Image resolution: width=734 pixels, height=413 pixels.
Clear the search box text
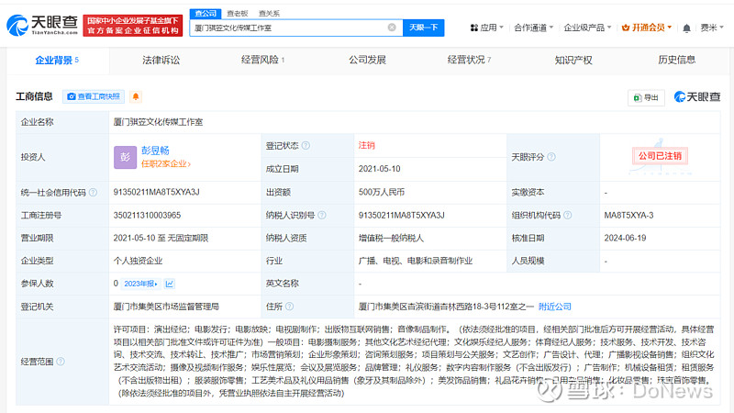click(x=392, y=28)
